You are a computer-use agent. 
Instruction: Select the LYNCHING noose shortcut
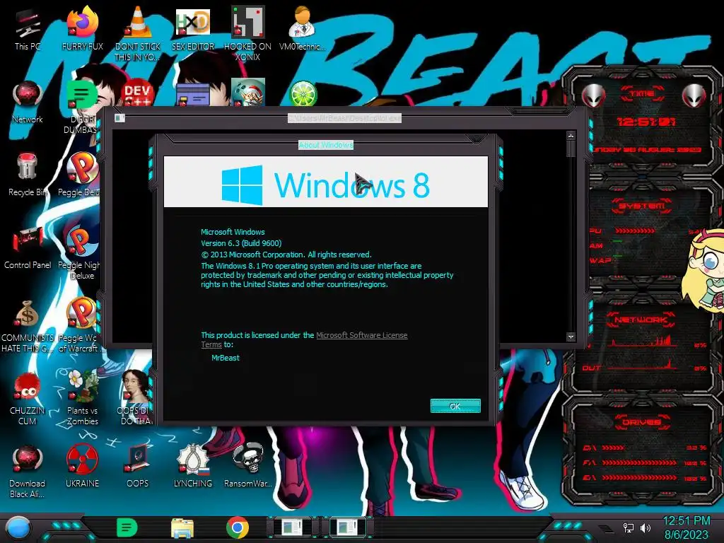tap(192, 465)
